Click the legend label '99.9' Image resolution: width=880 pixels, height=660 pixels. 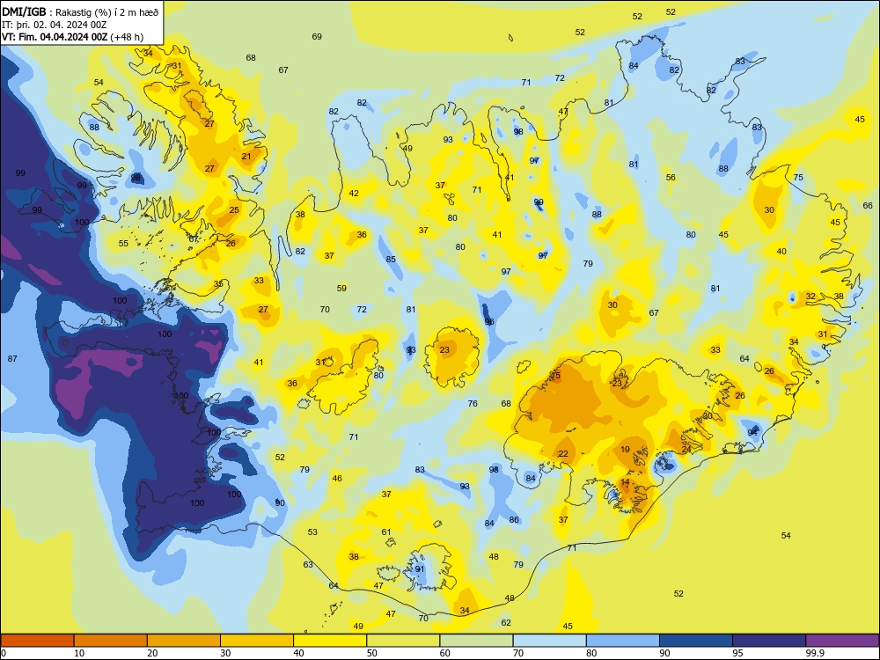815,653
